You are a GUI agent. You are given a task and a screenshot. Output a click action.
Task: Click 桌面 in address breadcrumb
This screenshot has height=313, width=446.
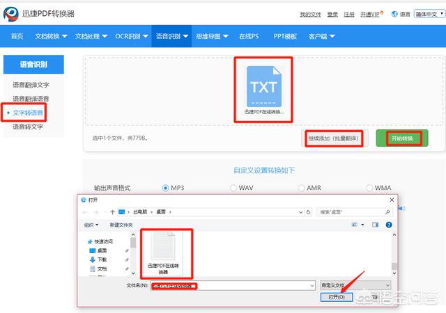(161, 212)
